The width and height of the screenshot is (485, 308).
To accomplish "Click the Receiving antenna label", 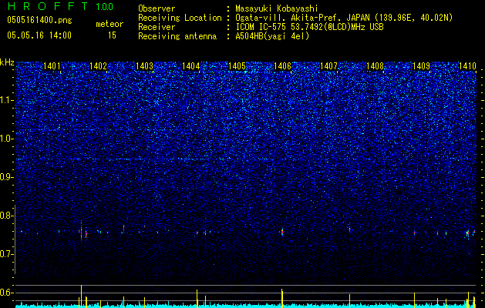I will tap(177, 36).
